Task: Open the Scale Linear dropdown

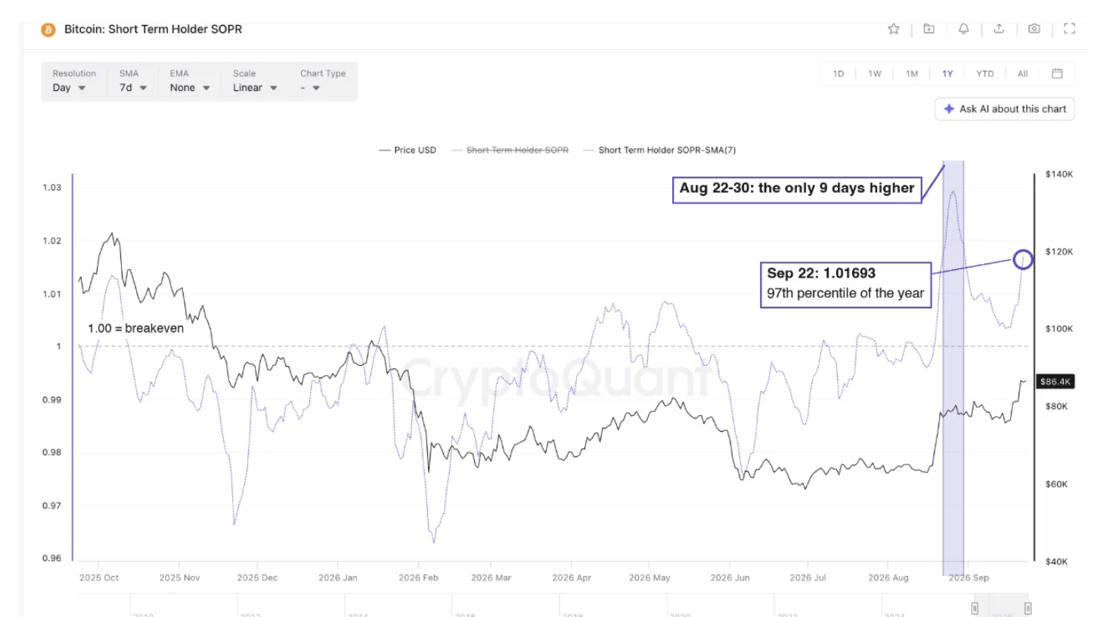Action: pos(255,81)
